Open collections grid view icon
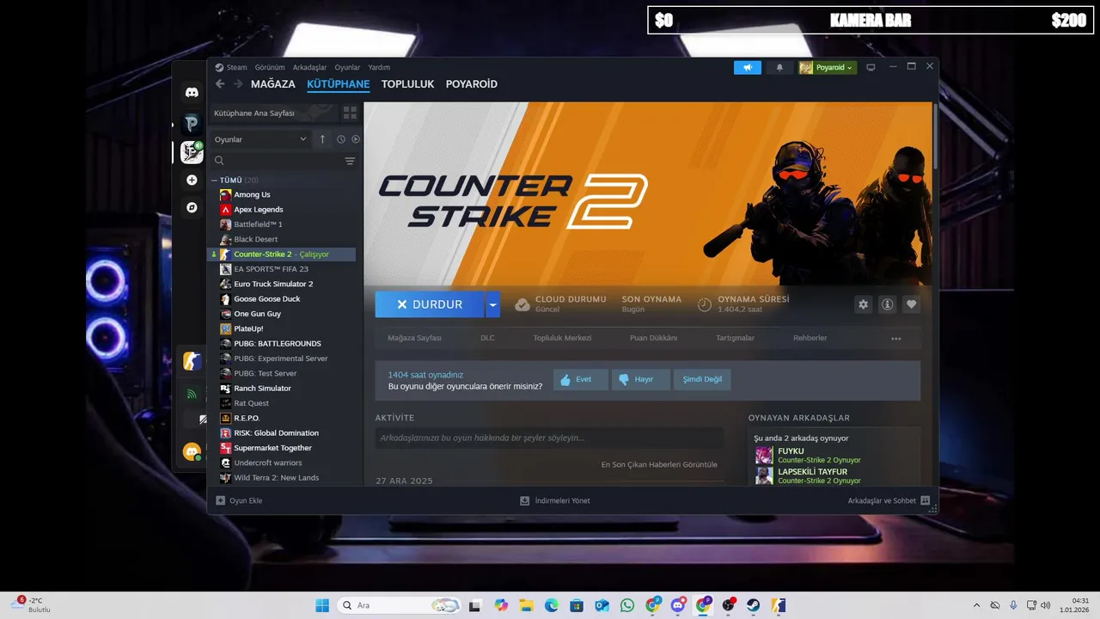Image resolution: width=1100 pixels, height=619 pixels. (350, 113)
